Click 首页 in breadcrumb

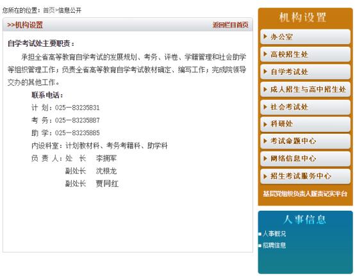[x=49, y=10]
